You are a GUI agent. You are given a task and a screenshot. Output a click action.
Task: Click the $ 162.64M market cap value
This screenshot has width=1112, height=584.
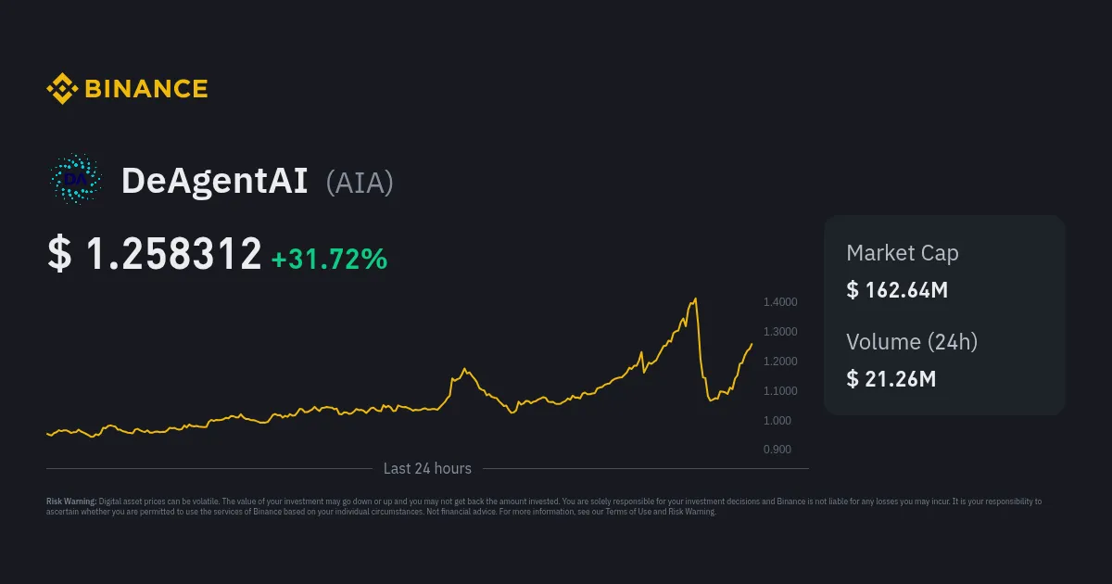[x=897, y=290]
